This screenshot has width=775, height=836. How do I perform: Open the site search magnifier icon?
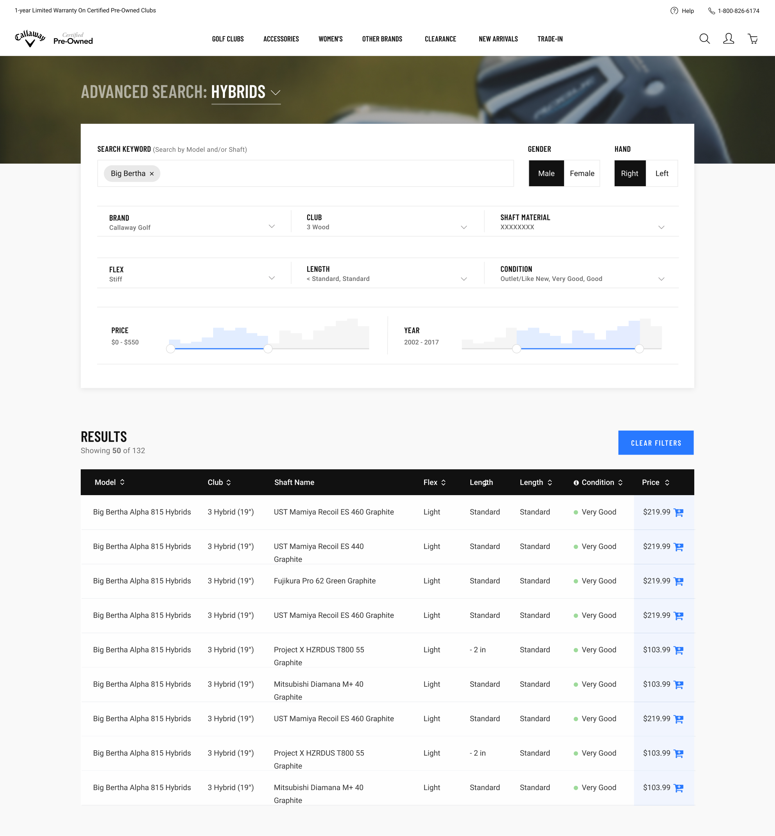pyautogui.click(x=705, y=39)
